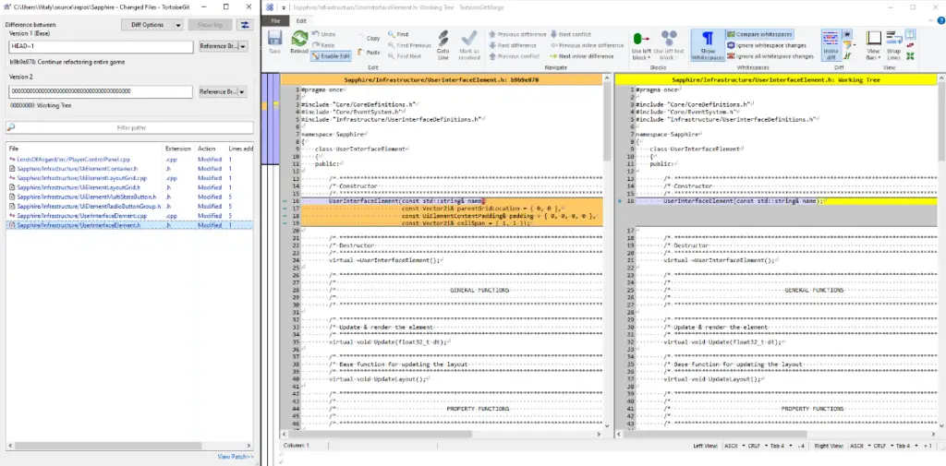The height and width of the screenshot is (466, 946).
Task: Open Find from the ribbon
Action: pos(399,34)
